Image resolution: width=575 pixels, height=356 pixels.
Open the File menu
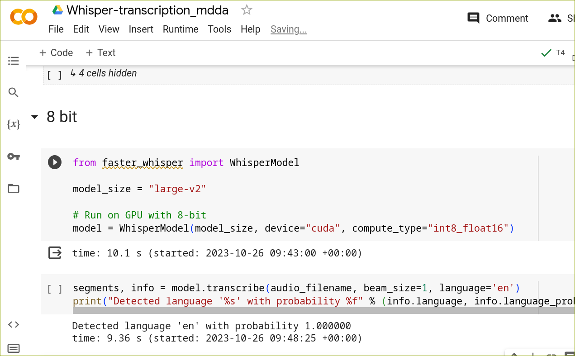tap(56, 29)
